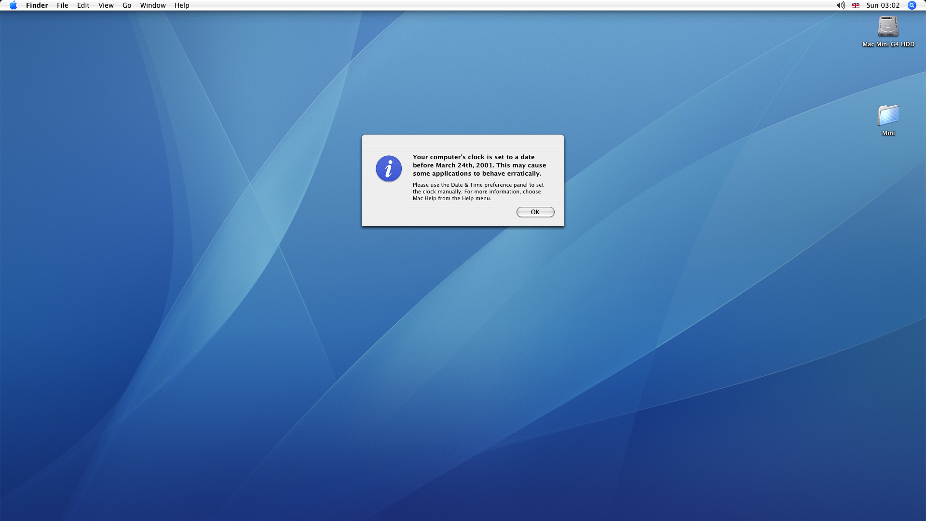The width and height of the screenshot is (926, 521).
Task: Open the Edit menu
Action: pos(83,5)
